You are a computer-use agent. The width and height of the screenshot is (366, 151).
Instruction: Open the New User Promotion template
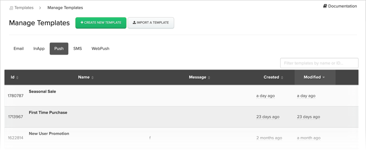point(49,134)
